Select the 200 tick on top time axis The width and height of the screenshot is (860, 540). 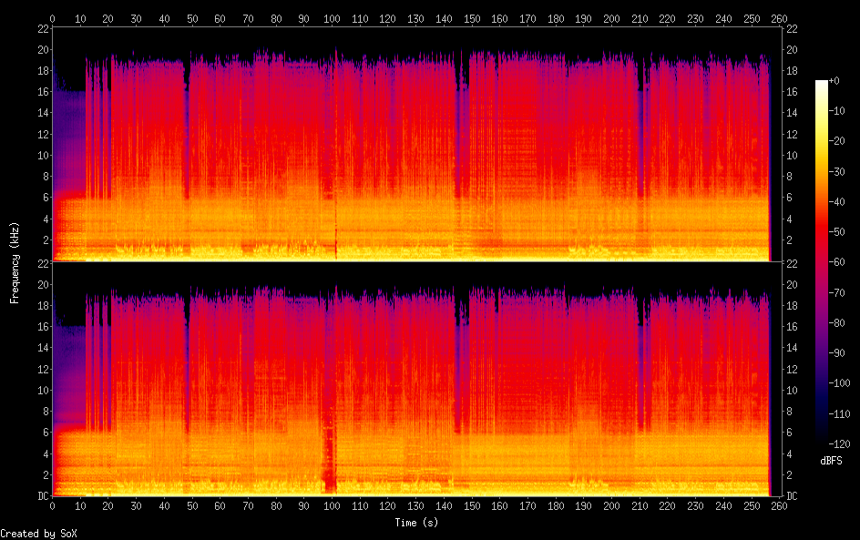click(611, 18)
